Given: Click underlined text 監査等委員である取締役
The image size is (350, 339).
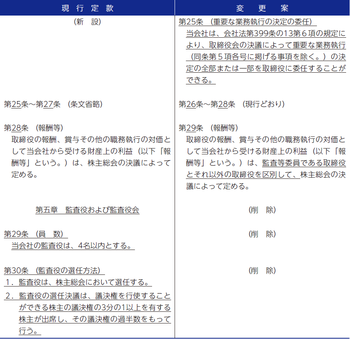Looking at the screenshot, I should coord(304,163).
